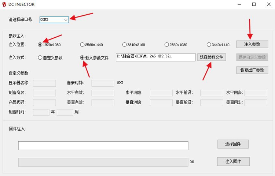Close the DC INJECTOR window

268,4
